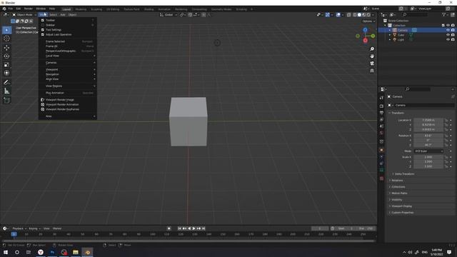Open the Render menu
The image size is (457, 257).
tap(29, 9)
